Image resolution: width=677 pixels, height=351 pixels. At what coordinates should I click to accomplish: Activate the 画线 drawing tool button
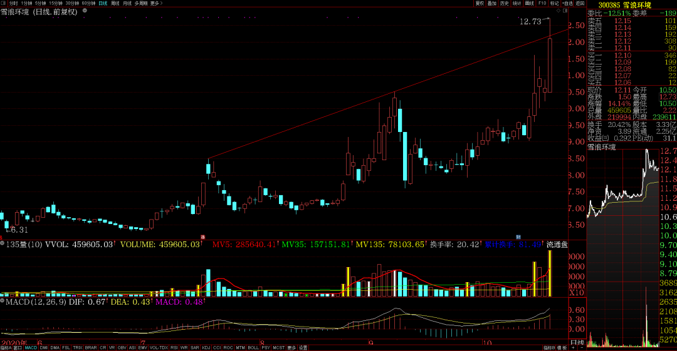tap(529, 3)
